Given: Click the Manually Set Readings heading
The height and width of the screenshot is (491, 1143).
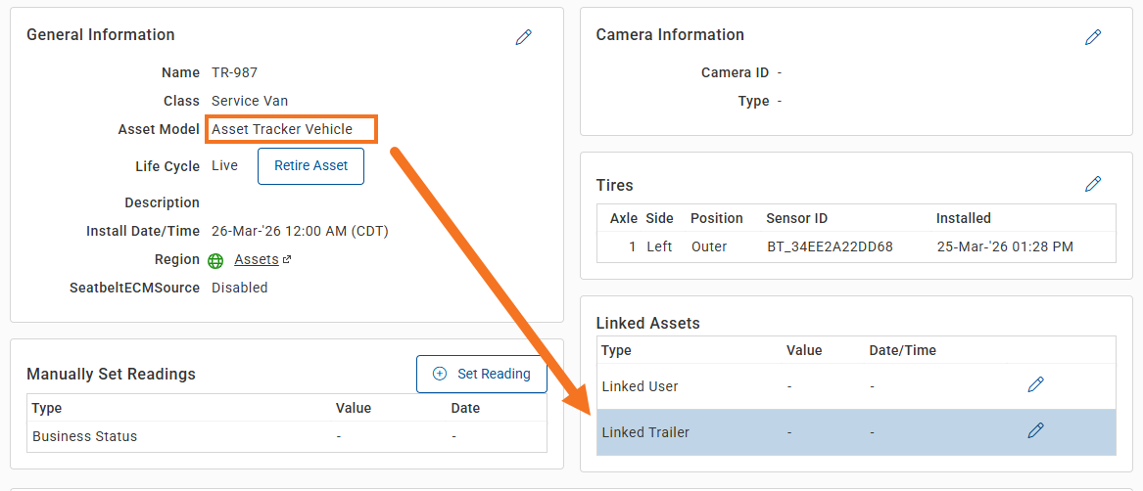Looking at the screenshot, I should click(x=111, y=374).
